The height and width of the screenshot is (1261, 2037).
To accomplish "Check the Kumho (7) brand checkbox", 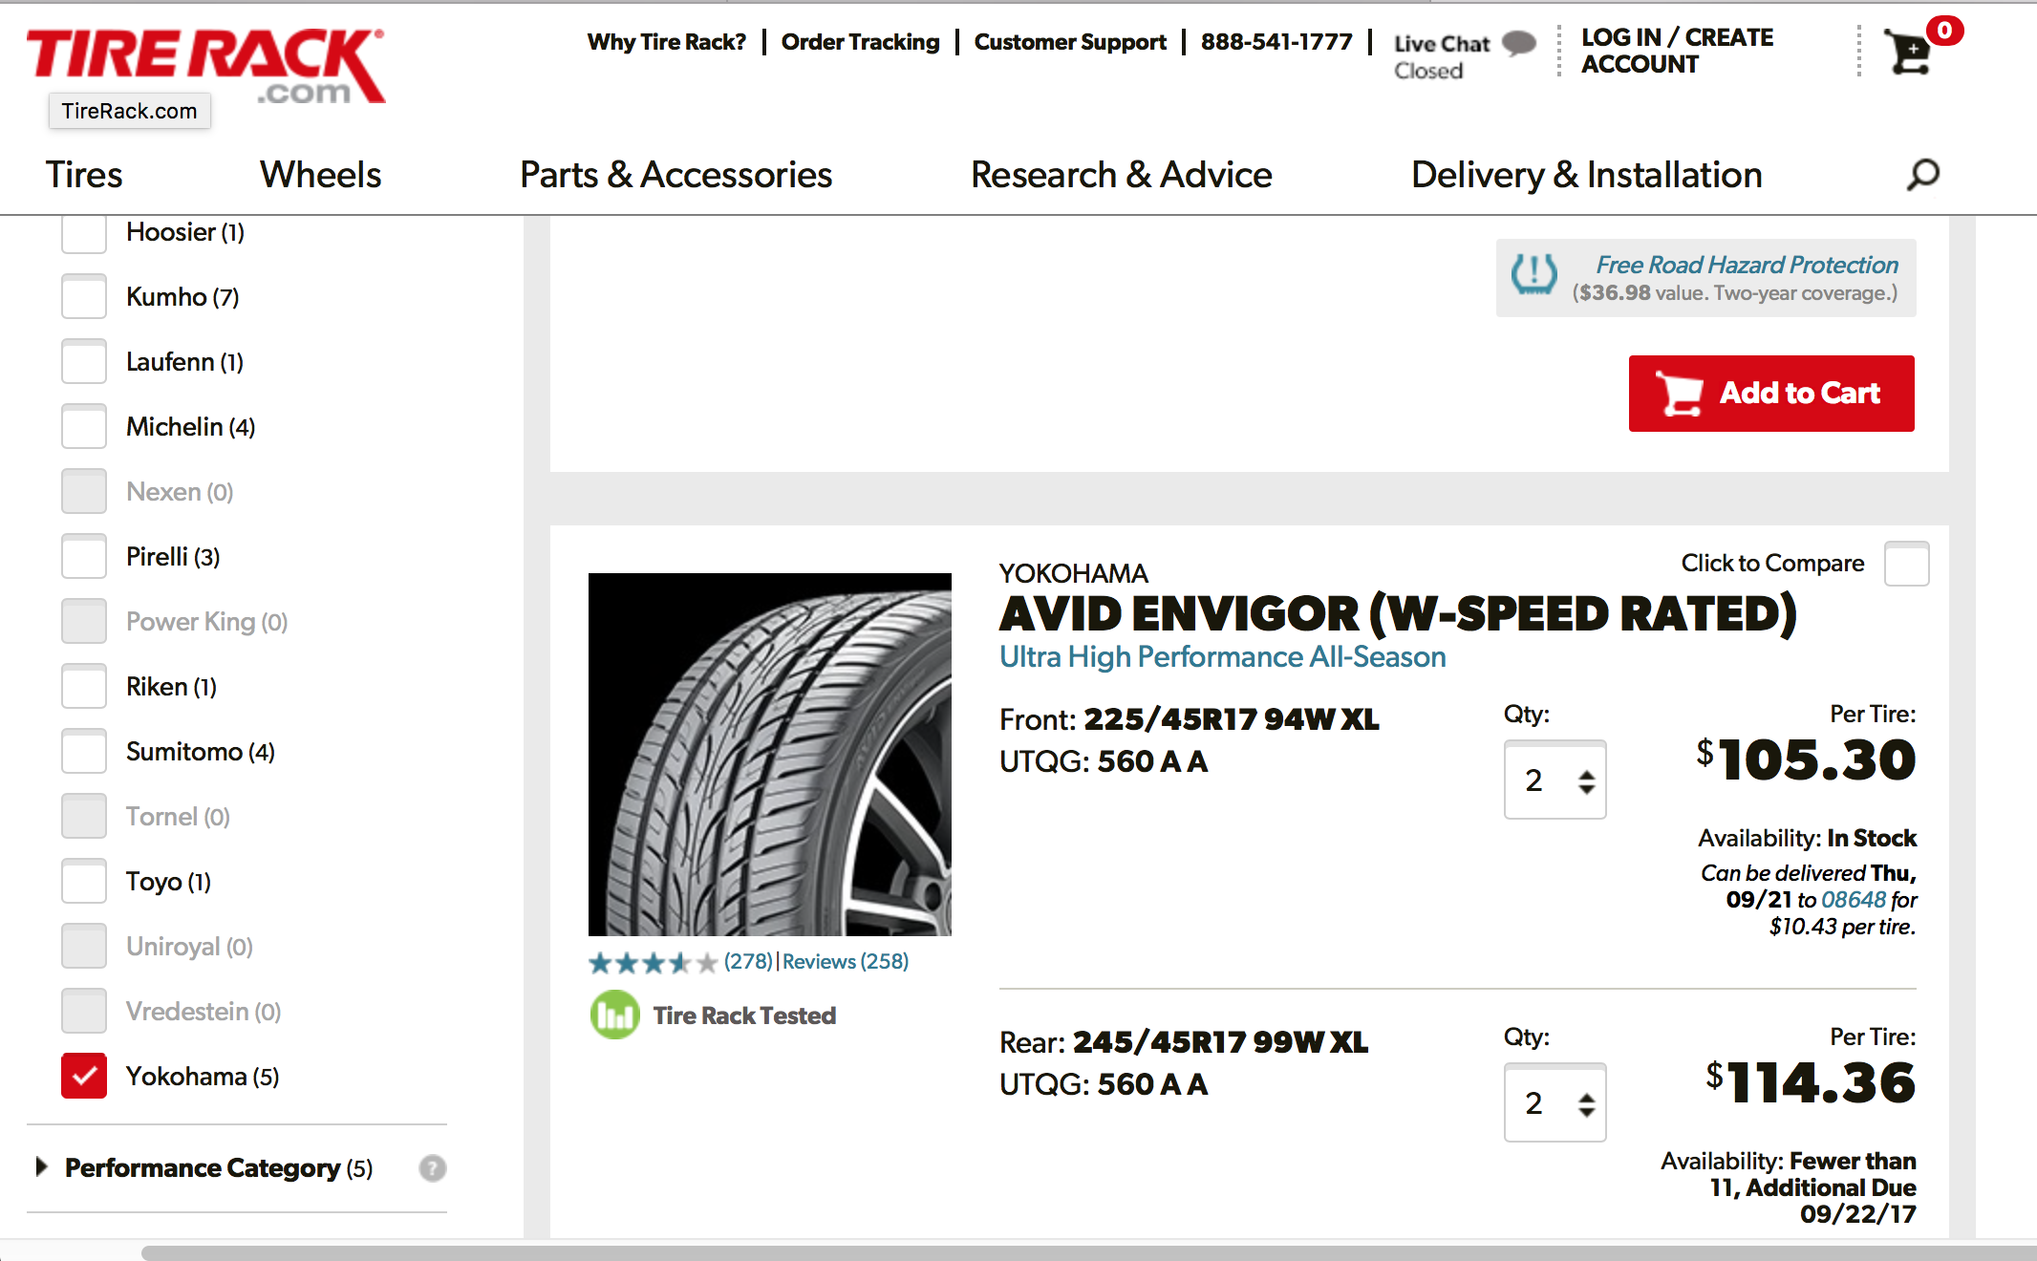I will tap(84, 297).
